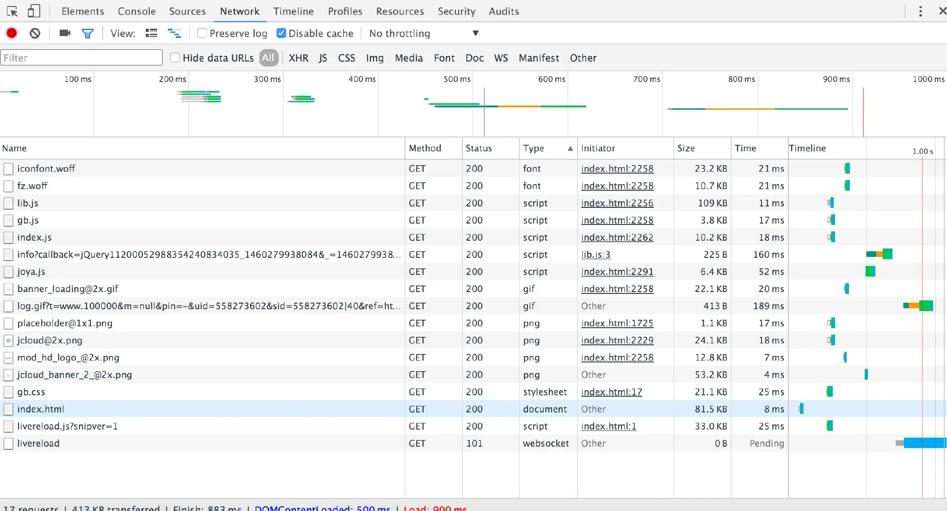Viewport: 947px width, 511px height.
Task: Toggle device mode icon
Action: point(34,11)
